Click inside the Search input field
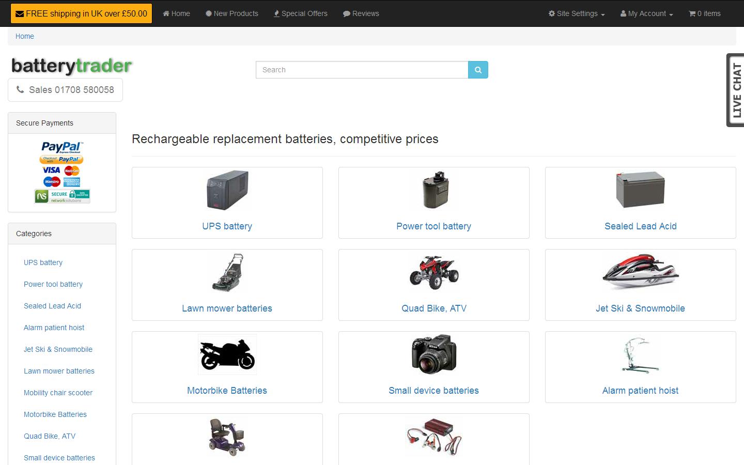 [362, 69]
